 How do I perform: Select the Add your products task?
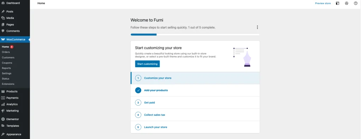195,90
